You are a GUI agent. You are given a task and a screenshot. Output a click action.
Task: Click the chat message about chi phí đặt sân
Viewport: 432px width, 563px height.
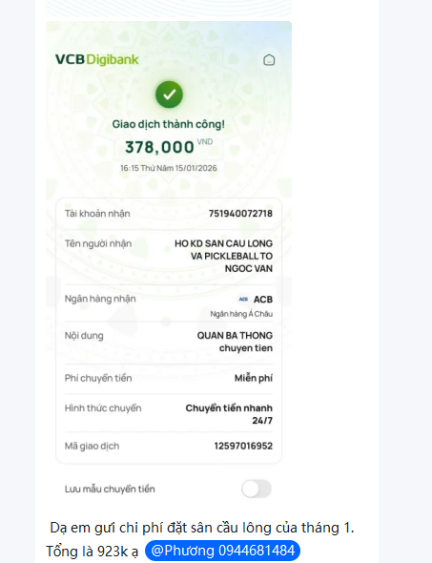pyautogui.click(x=202, y=539)
